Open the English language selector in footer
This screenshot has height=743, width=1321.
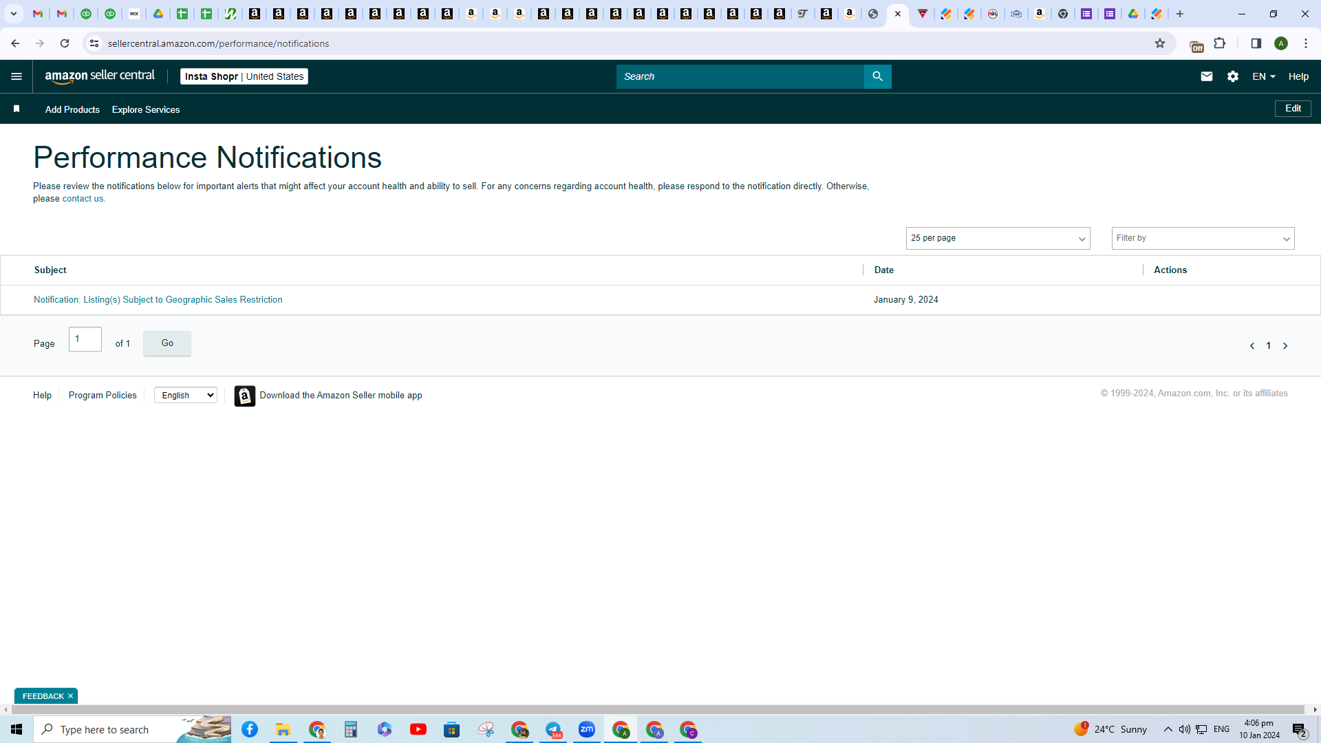pos(186,395)
